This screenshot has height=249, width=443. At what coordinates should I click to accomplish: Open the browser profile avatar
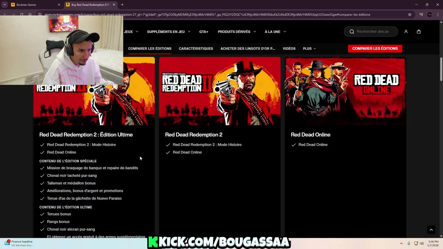pos(430,15)
